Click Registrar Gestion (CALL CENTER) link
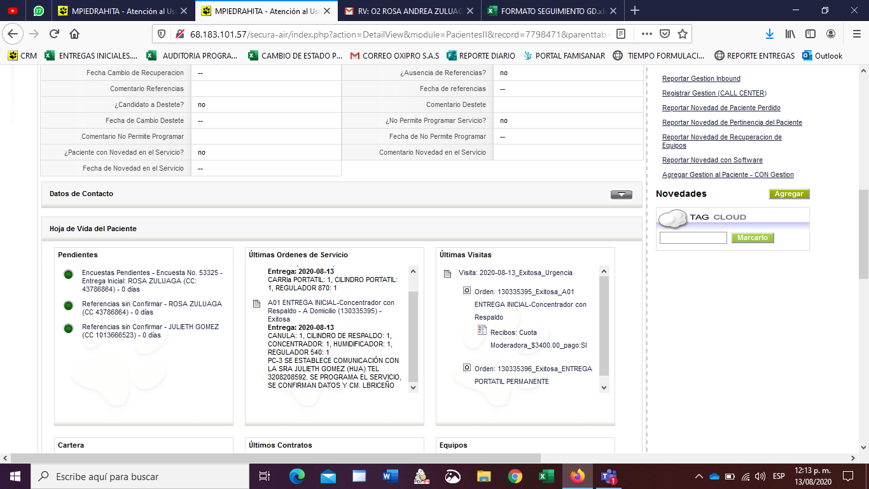 click(714, 93)
